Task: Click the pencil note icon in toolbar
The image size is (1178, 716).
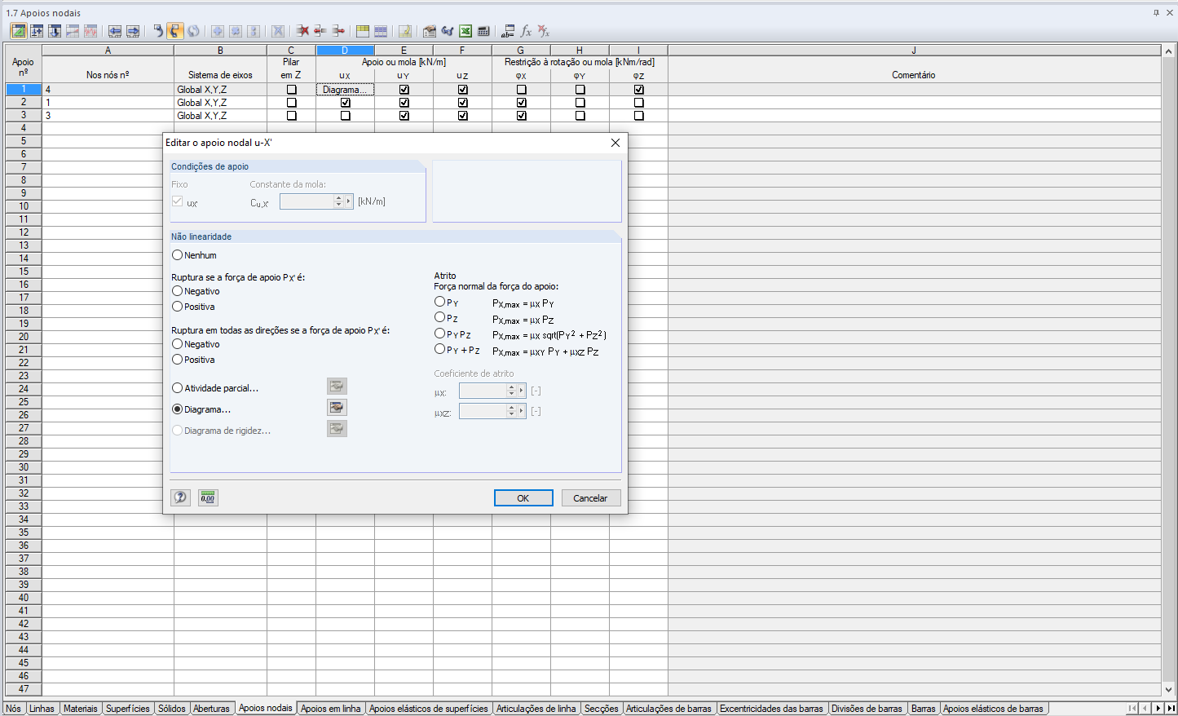Action: tap(405, 31)
